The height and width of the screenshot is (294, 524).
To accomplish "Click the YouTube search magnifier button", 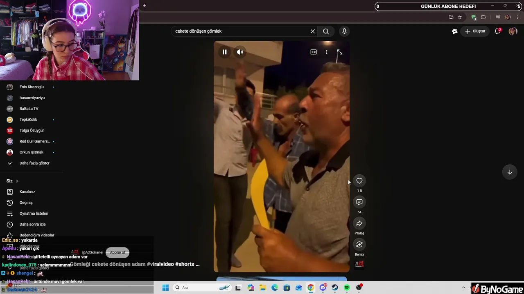I will click(x=326, y=31).
